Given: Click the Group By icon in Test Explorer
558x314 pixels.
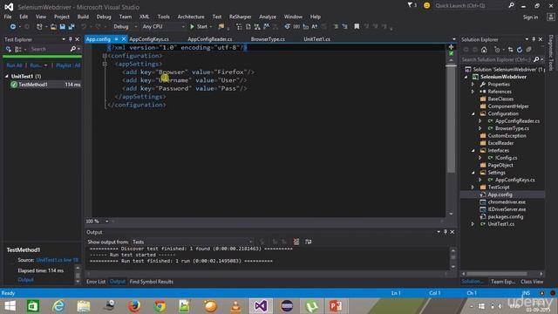Looking at the screenshot, I should (x=17, y=49).
